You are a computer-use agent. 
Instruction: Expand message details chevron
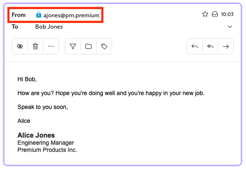click(x=230, y=27)
